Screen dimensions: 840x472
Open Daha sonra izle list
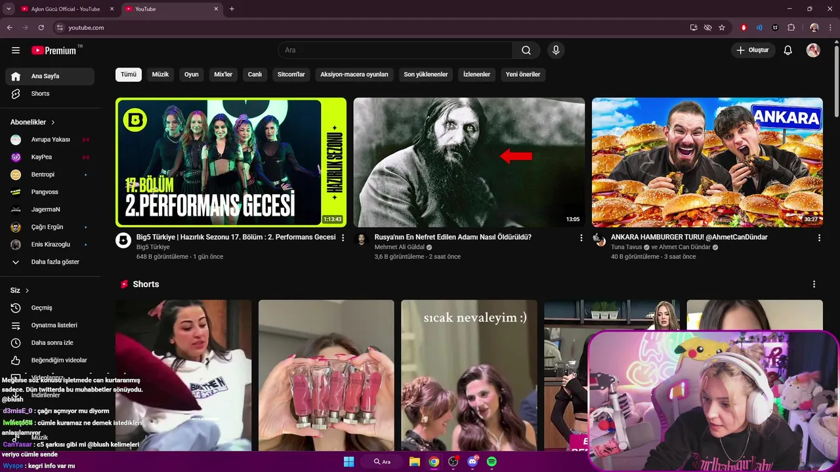click(50, 343)
